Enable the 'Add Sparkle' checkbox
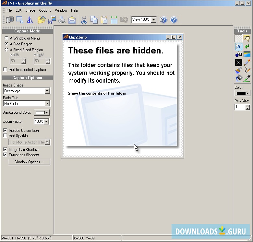The image size is (253, 242). click(5, 136)
